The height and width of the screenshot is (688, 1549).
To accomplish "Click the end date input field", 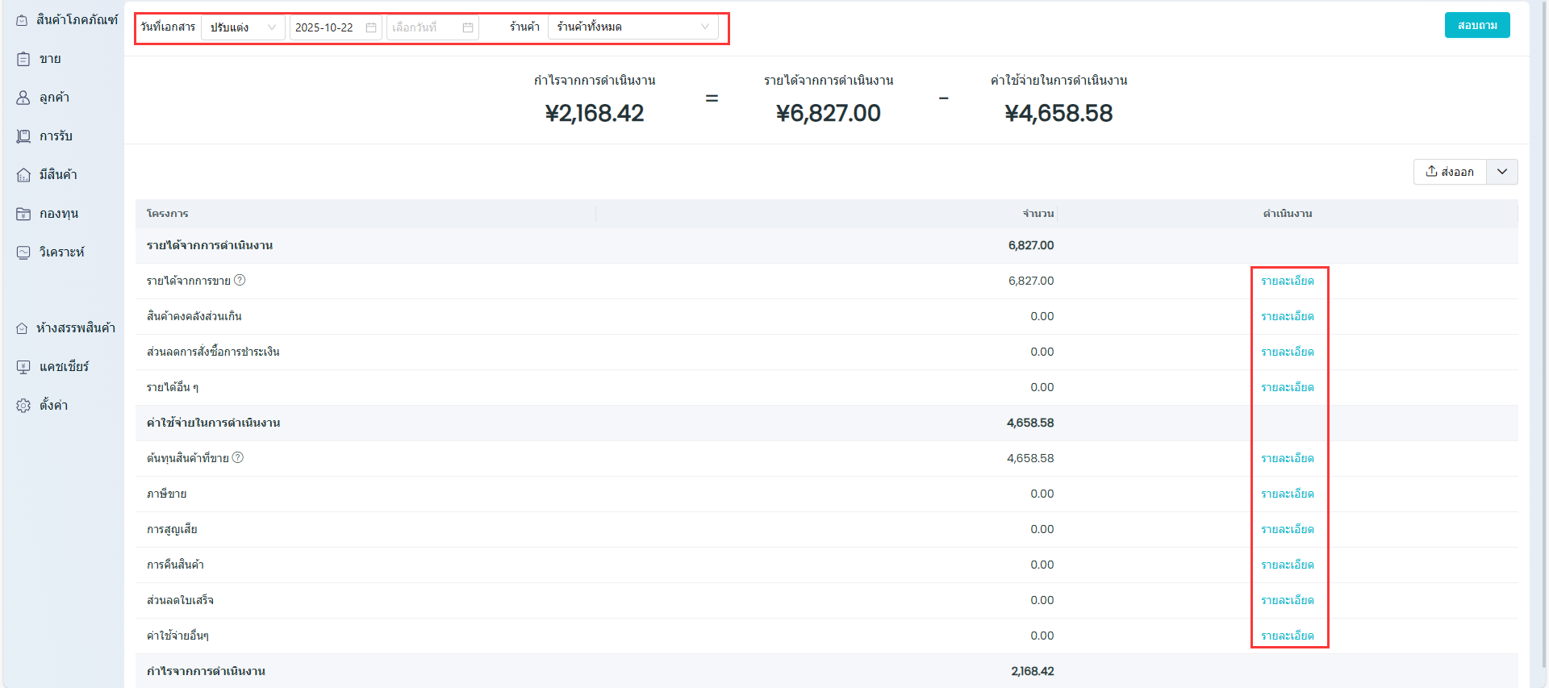I will pyautogui.click(x=424, y=27).
